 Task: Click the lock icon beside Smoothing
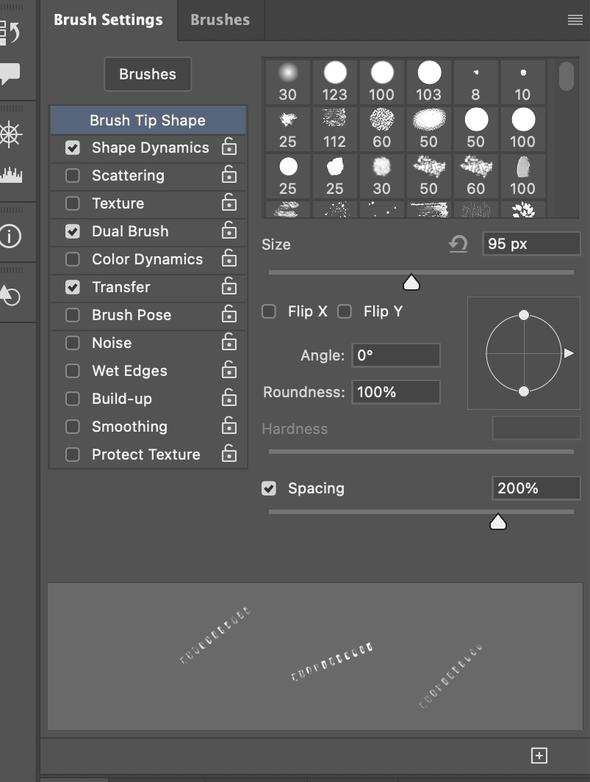click(229, 426)
